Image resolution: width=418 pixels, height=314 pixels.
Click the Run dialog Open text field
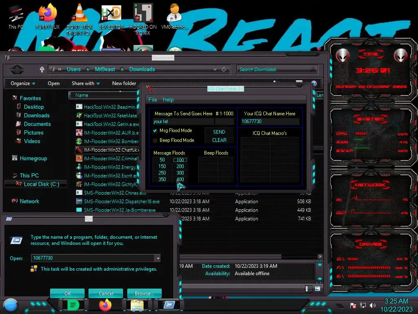93,258
